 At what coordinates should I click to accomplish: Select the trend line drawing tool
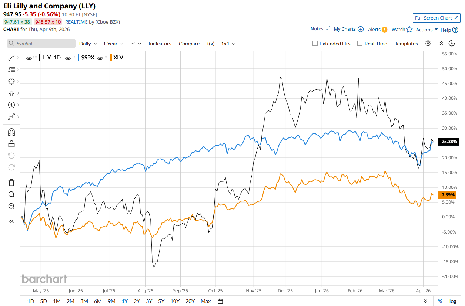(11, 58)
